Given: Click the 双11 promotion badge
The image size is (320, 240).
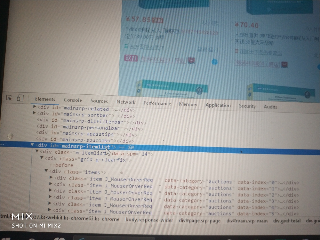Looking at the screenshot, I should [131, 58].
